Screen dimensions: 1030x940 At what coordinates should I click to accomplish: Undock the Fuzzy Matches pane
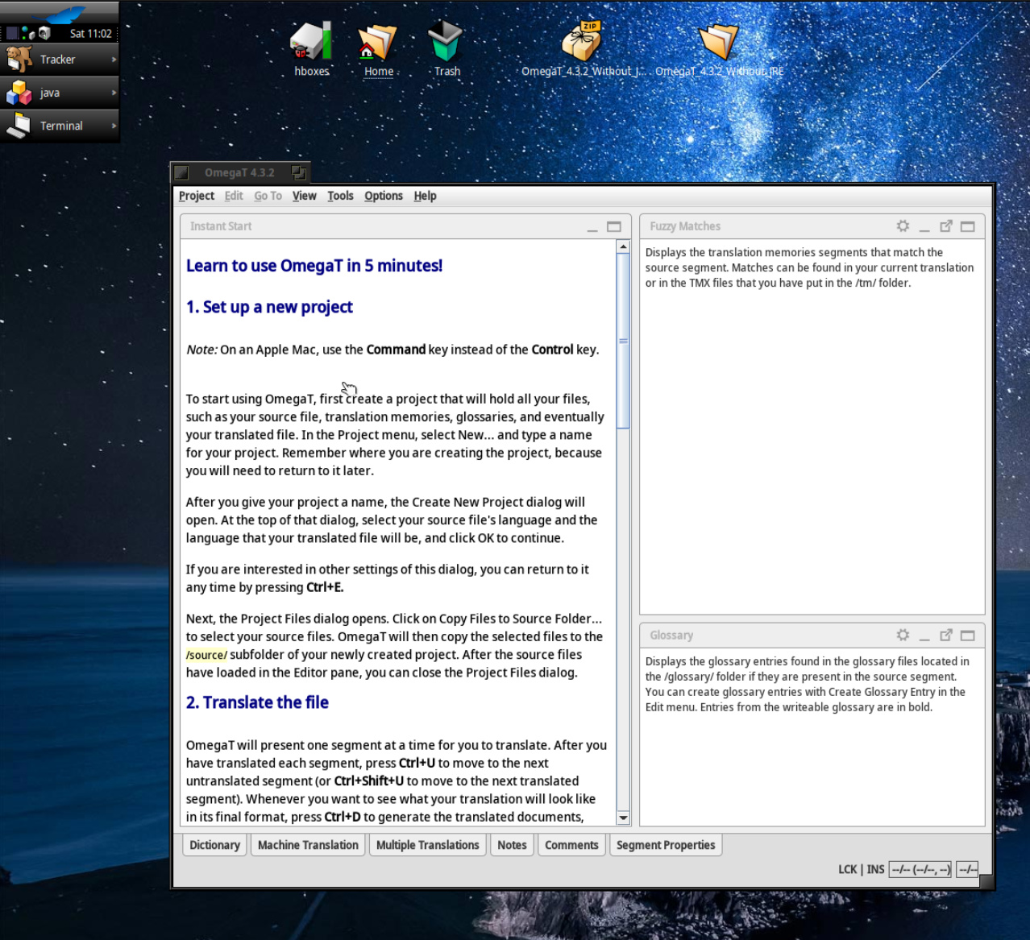click(946, 226)
